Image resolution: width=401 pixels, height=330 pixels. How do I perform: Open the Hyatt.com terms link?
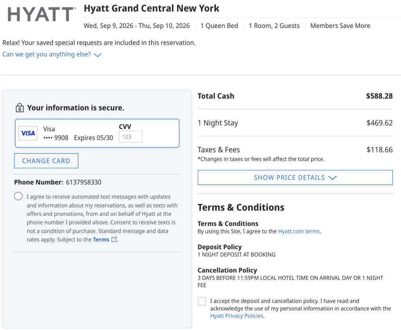coord(299,231)
